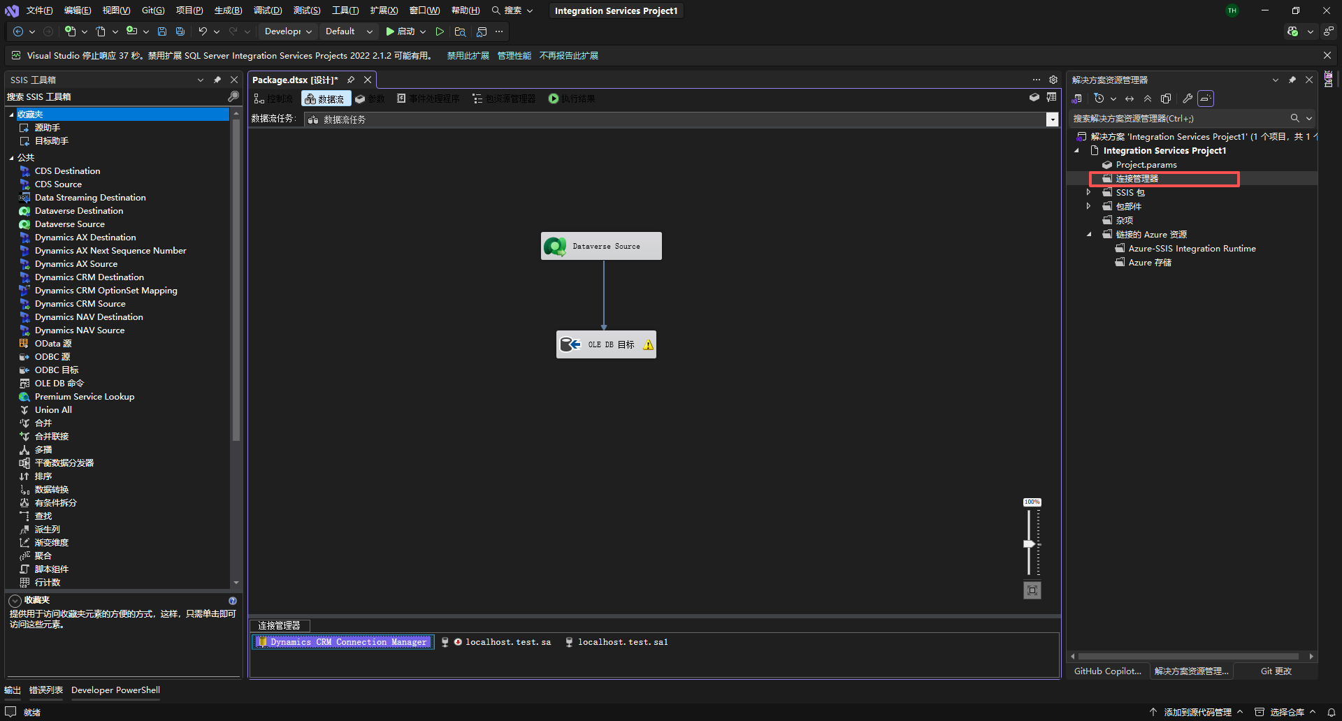Click the designer zoom slider handle
The width and height of the screenshot is (1342, 721).
click(x=1030, y=544)
